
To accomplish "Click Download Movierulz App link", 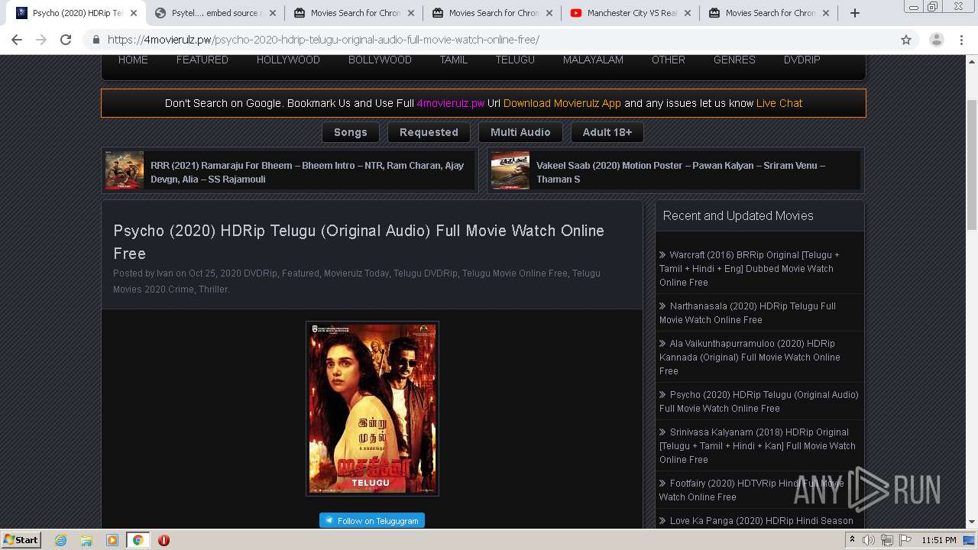I will [x=562, y=103].
